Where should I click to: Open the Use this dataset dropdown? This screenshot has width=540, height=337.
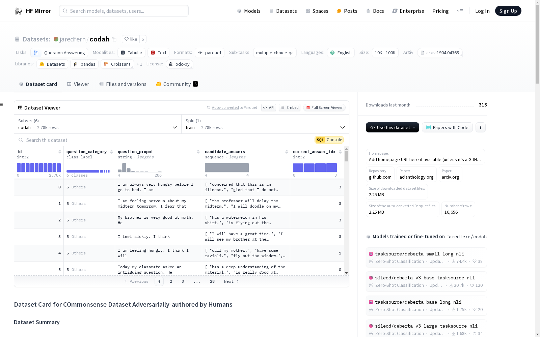click(393, 127)
